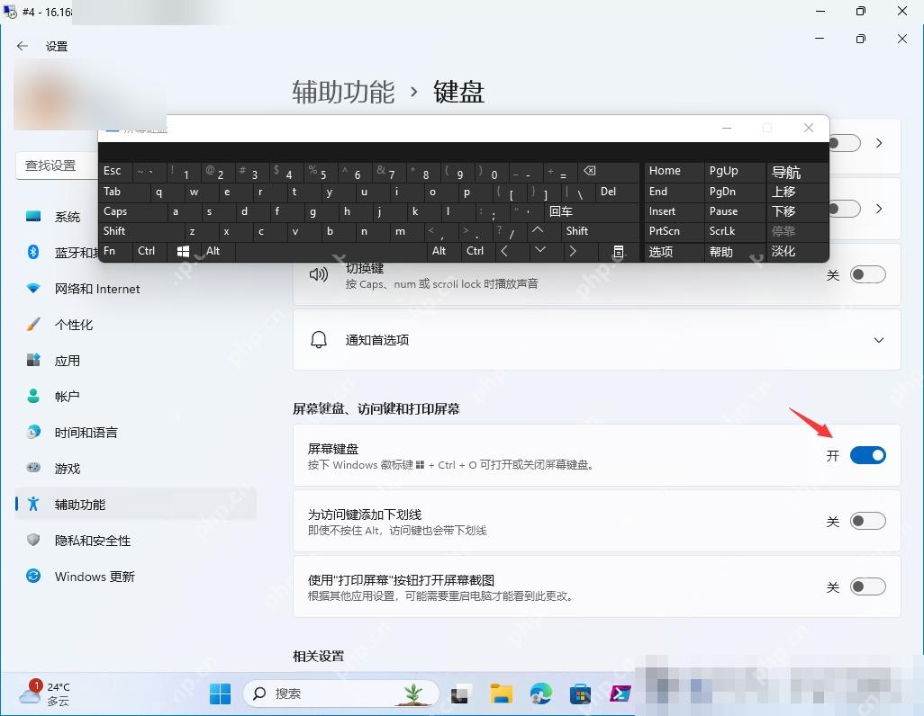Click 帮助 on the on-screen keyboard

tap(734, 252)
